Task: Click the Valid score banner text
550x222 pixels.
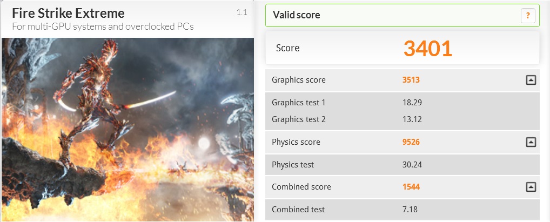Action: (x=297, y=15)
